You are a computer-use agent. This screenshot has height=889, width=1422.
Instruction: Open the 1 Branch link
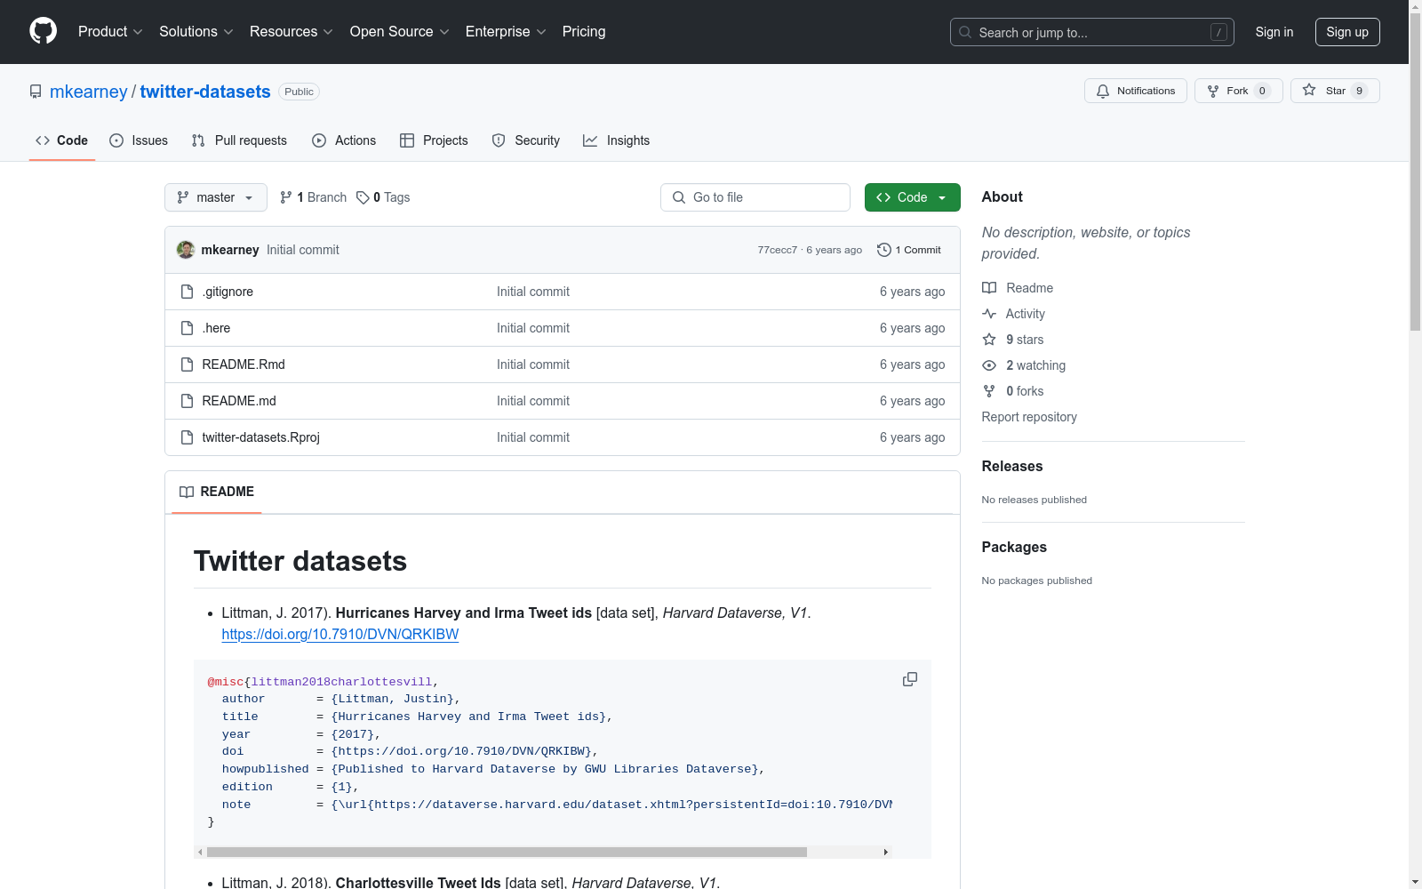314,197
